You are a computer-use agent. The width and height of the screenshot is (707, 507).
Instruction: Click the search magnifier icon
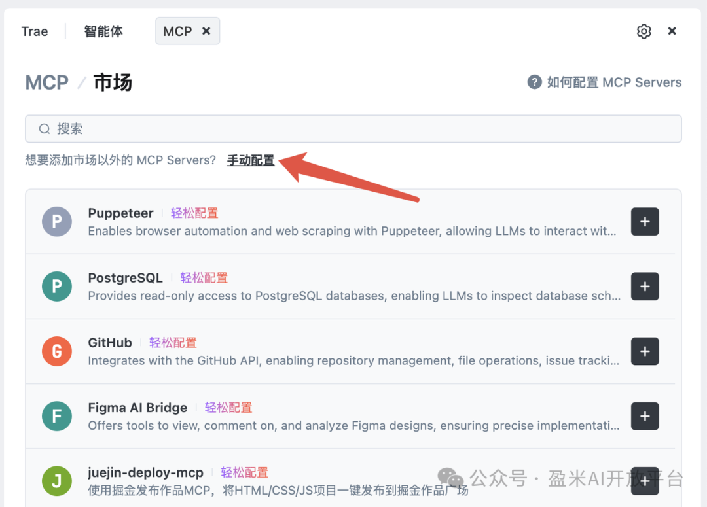45,129
